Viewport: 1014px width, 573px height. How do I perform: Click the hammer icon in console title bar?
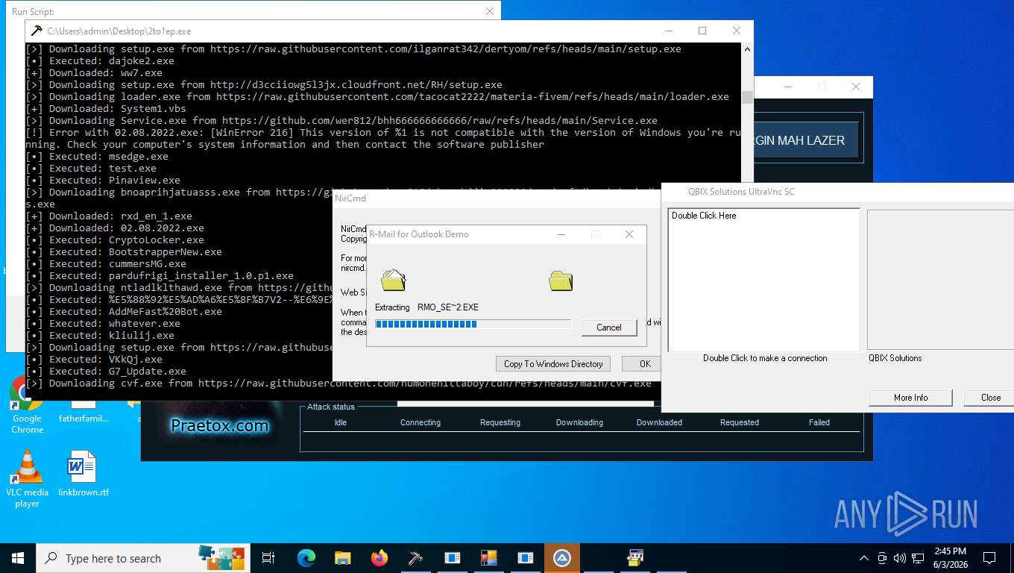point(37,31)
